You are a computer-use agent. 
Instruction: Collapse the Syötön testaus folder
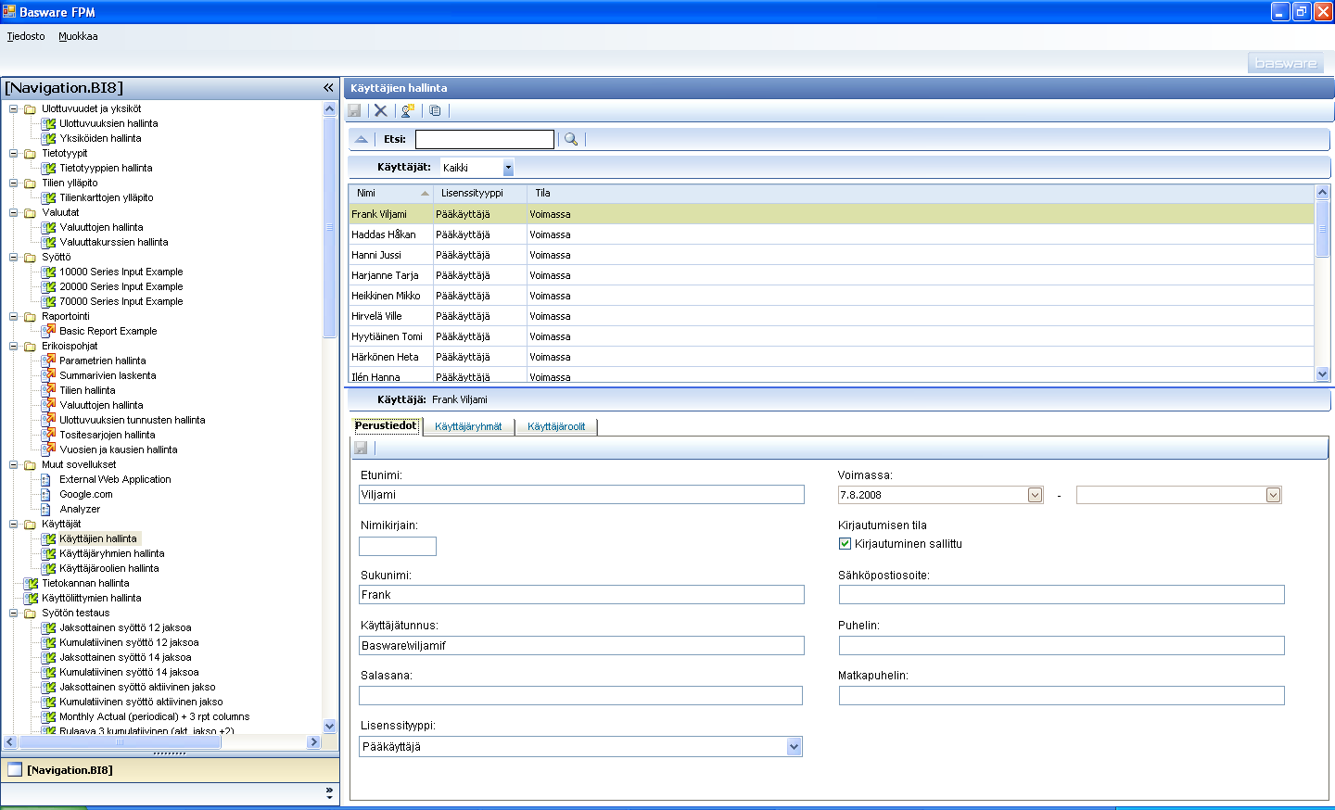(x=14, y=613)
